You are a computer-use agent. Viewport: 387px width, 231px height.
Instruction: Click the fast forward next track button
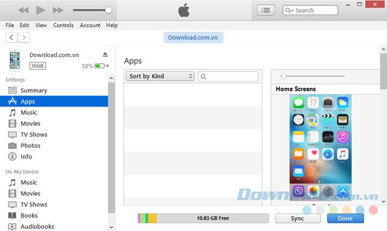point(58,10)
